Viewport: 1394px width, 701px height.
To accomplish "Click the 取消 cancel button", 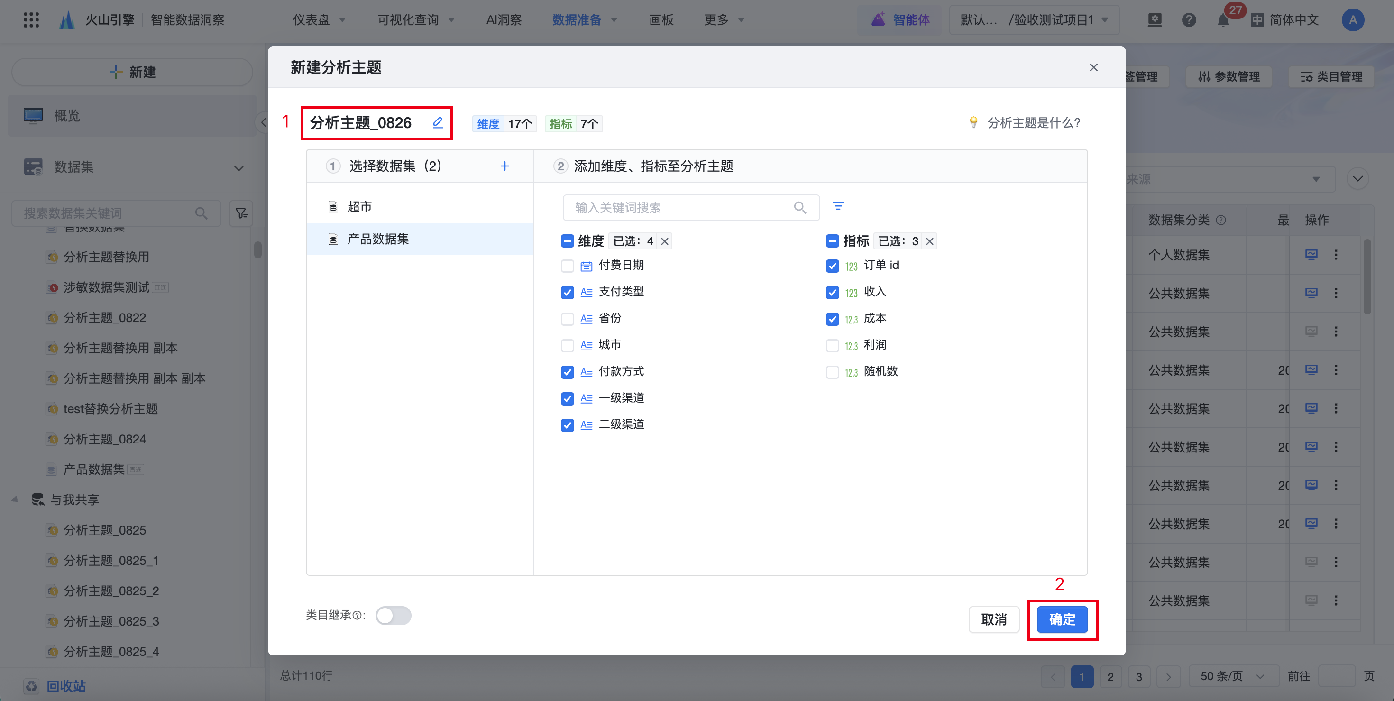I will (x=993, y=619).
